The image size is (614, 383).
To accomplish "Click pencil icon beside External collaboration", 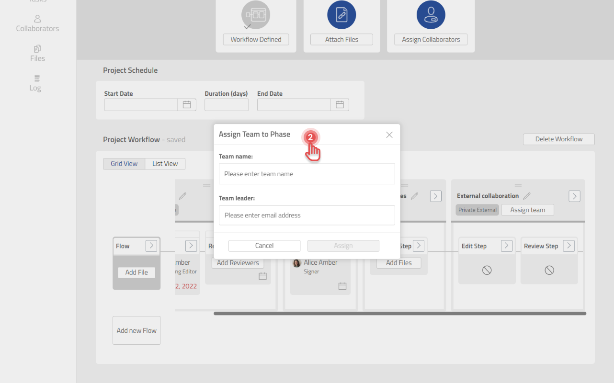I will pos(527,196).
